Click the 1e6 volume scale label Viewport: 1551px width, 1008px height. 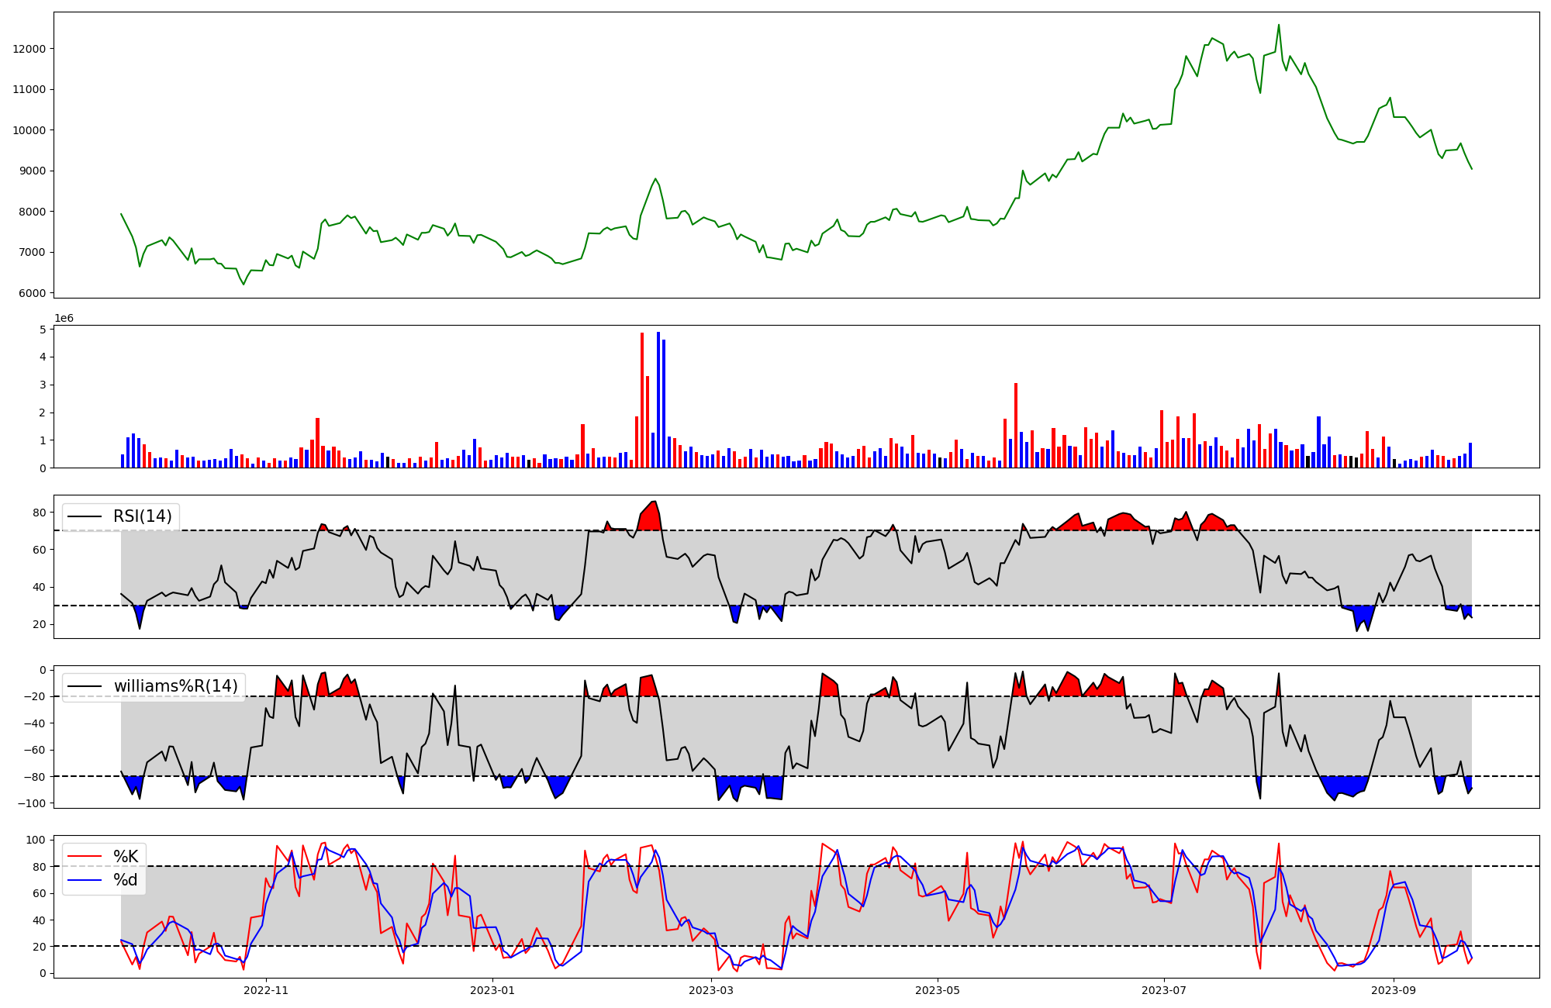64,318
